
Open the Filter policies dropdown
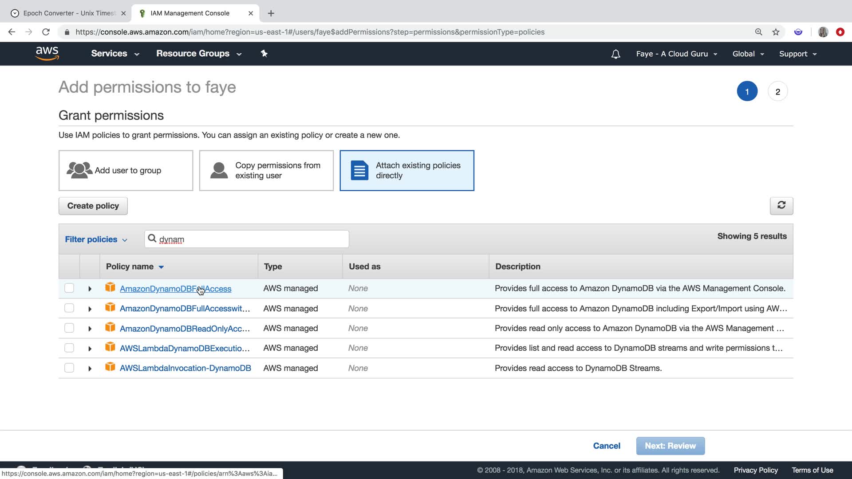coord(96,239)
